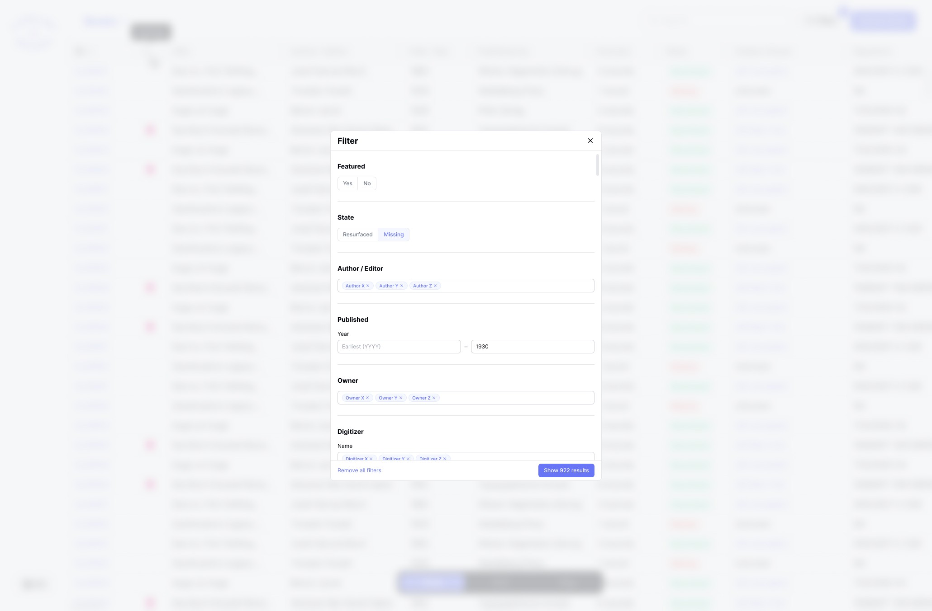932x611 pixels.
Task: Select the Owner section tag area
Action: click(x=466, y=398)
